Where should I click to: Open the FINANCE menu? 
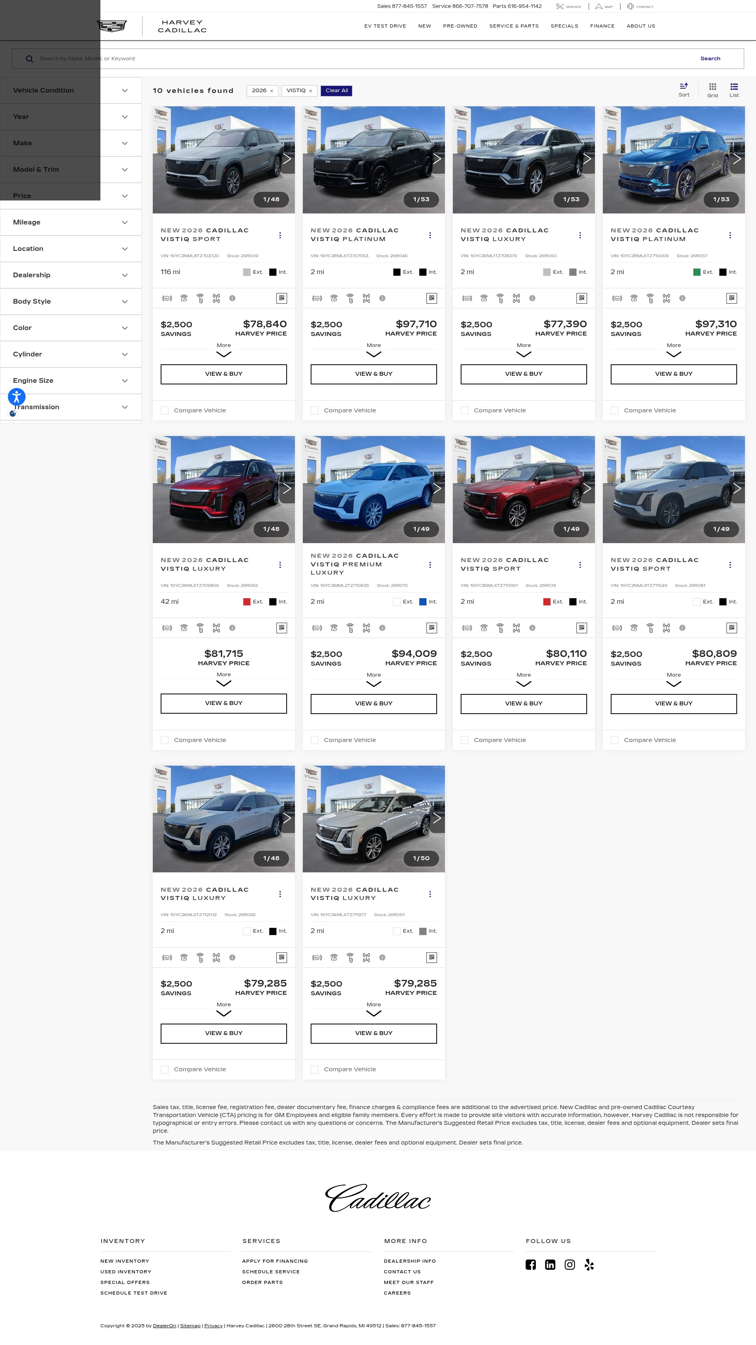pos(602,26)
